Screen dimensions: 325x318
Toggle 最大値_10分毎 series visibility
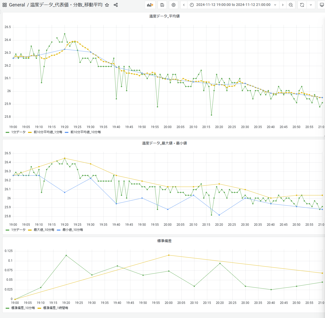[44, 230]
